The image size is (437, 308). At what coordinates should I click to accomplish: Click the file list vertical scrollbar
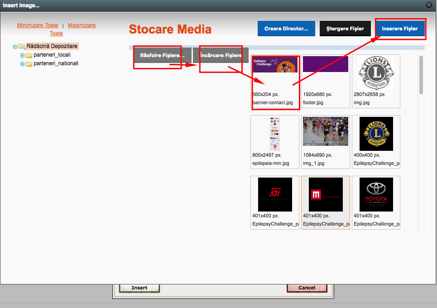(421, 75)
